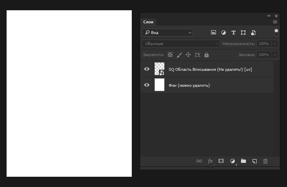The height and width of the screenshot is (187, 287).
Task: Open the fx layer style menu
Action: (x=210, y=161)
